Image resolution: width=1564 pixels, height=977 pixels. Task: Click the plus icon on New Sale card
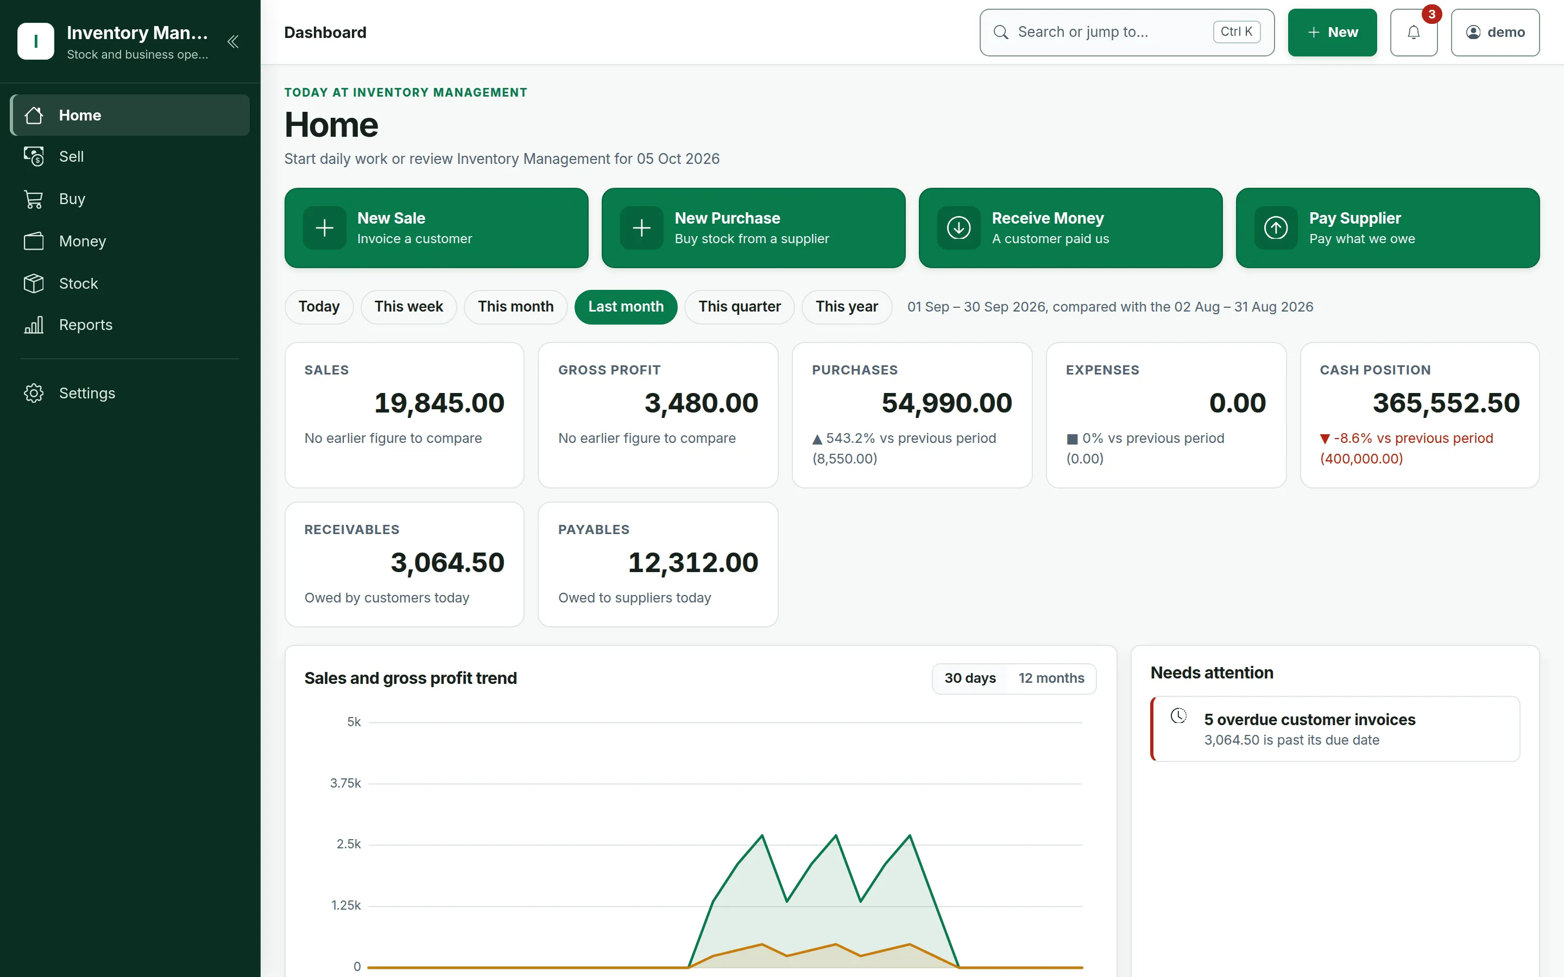point(324,227)
